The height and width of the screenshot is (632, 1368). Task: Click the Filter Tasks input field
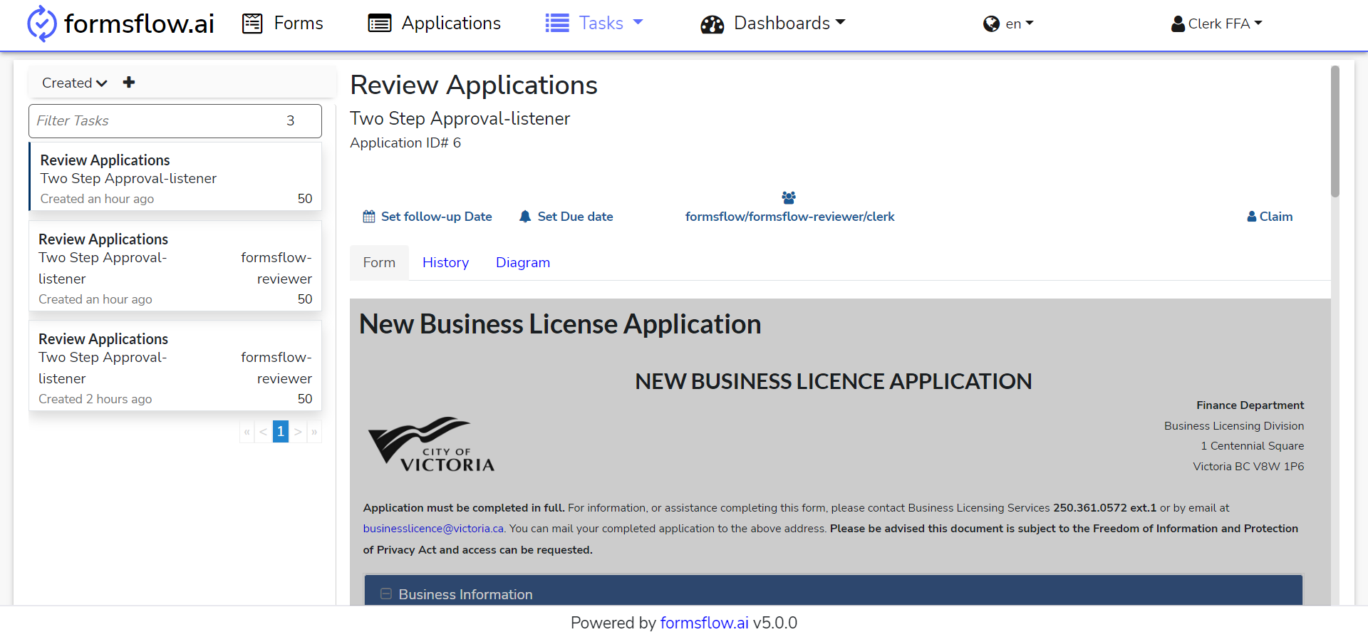(175, 121)
